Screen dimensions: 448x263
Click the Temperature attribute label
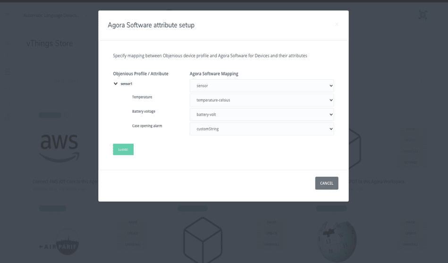[142, 97]
